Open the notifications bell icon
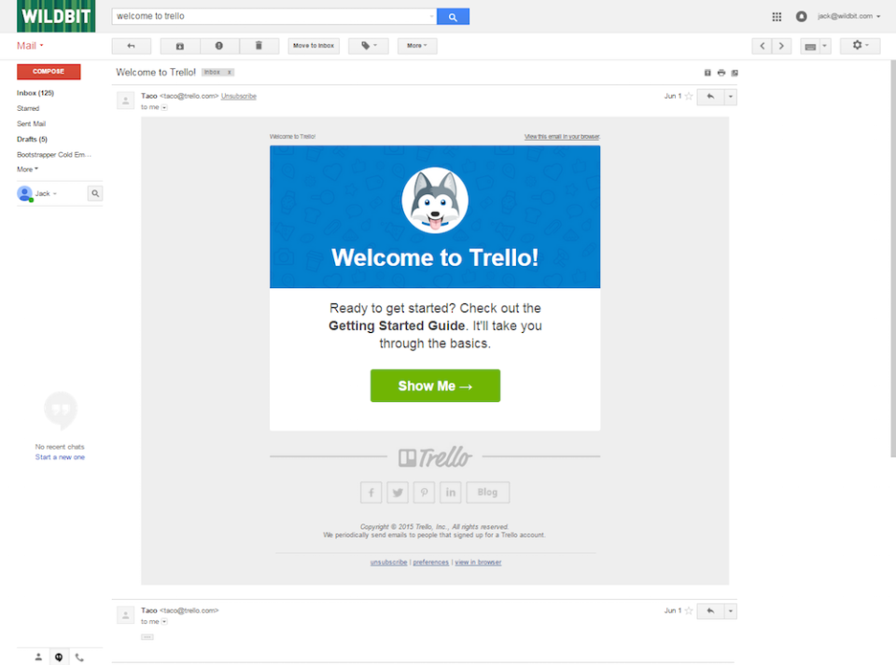 [801, 17]
